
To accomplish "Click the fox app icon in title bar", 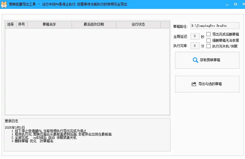I will point(4,4).
